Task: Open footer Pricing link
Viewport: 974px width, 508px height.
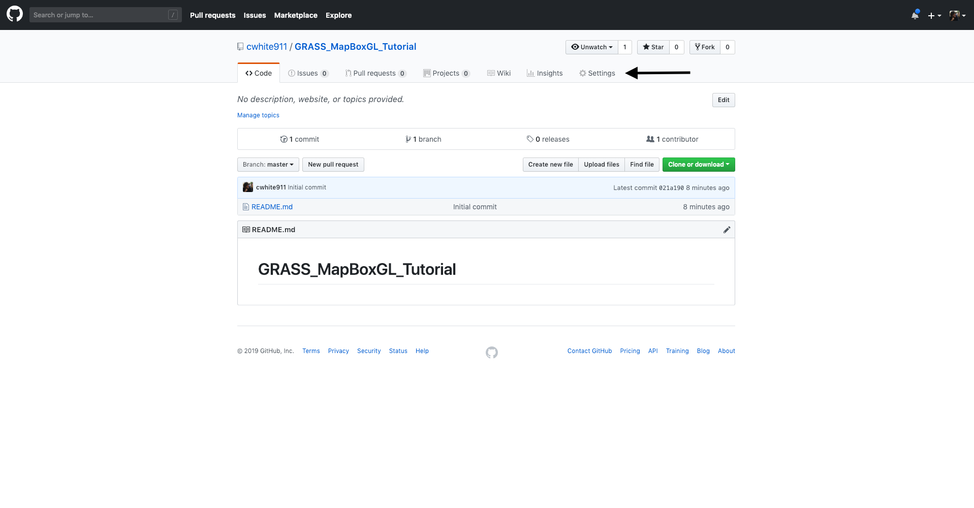Action: pyautogui.click(x=630, y=351)
